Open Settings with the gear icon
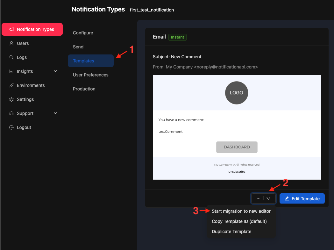 tap(11, 99)
